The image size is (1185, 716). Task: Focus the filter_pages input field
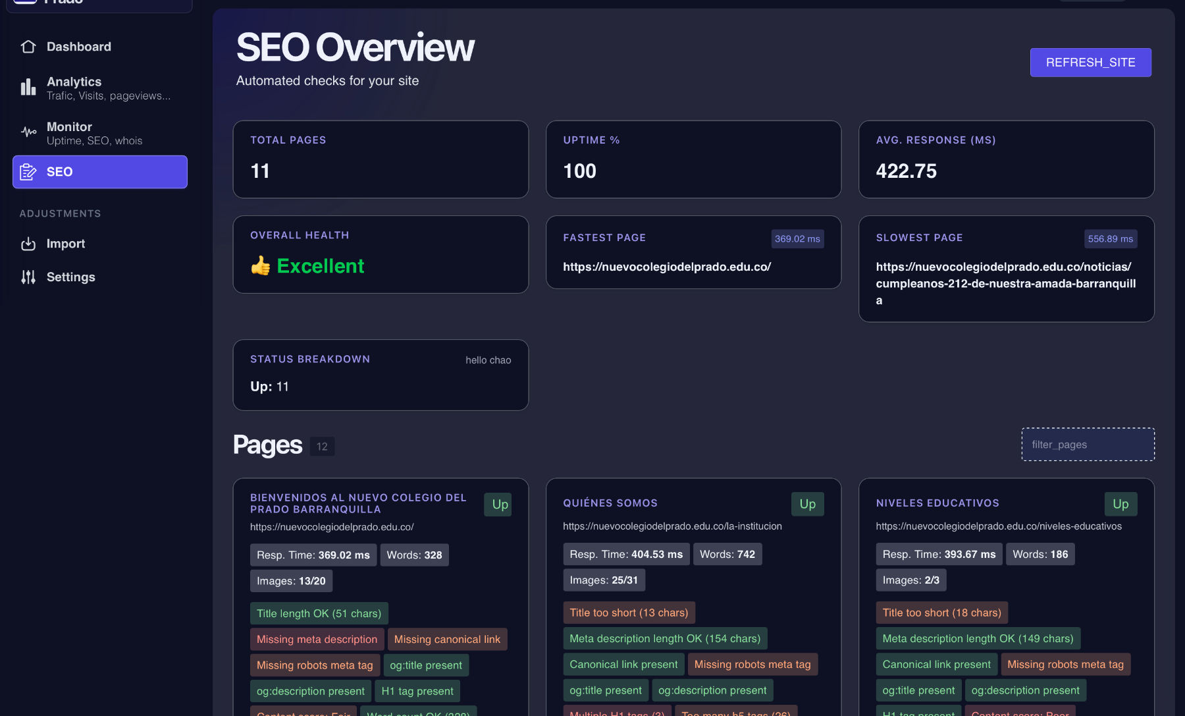[x=1088, y=445]
